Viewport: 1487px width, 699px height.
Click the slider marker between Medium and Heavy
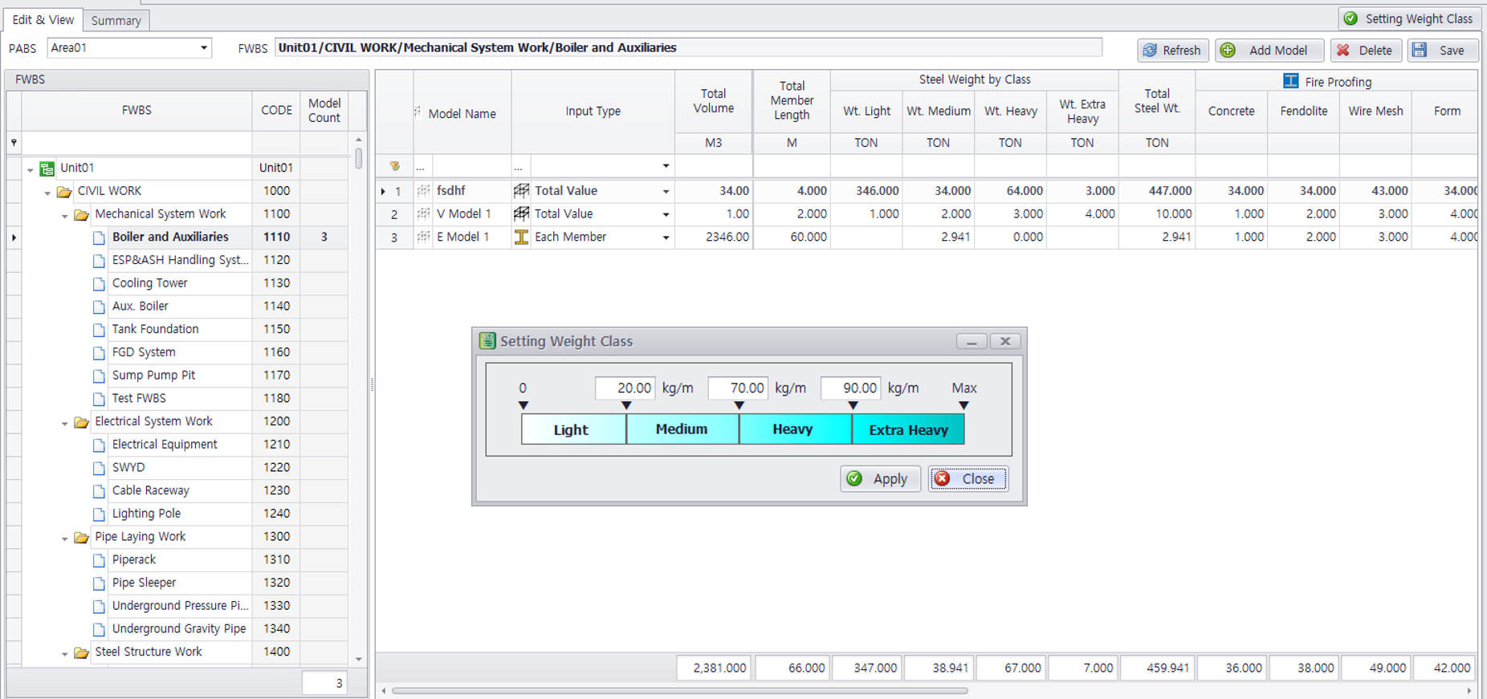739,406
